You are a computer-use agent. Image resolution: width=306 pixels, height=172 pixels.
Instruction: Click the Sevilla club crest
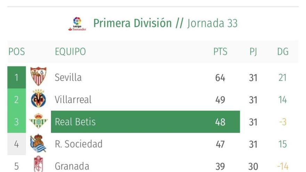click(x=38, y=77)
